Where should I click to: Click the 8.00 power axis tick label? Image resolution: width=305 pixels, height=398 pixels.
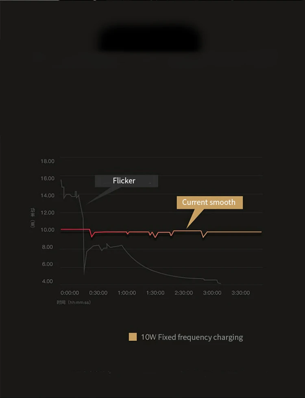(x=48, y=247)
